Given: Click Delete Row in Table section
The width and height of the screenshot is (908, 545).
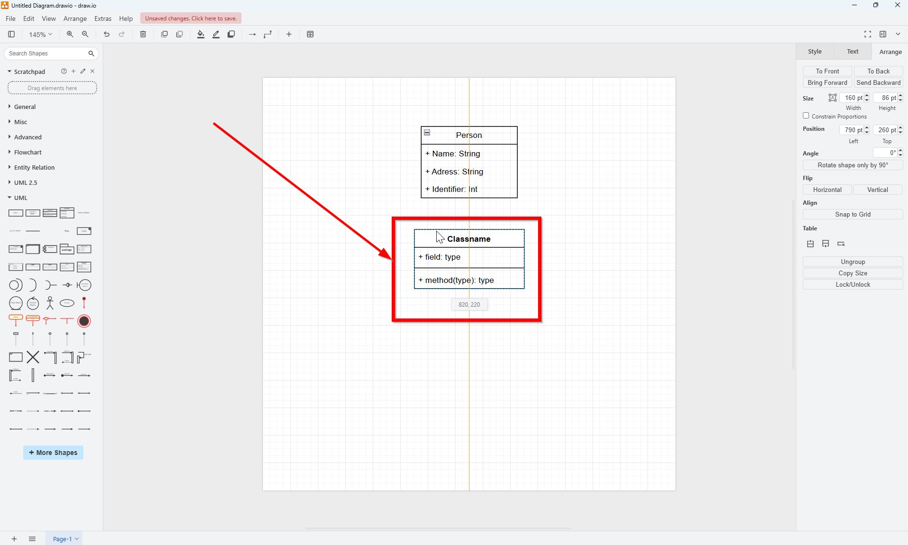Looking at the screenshot, I should coord(841,244).
